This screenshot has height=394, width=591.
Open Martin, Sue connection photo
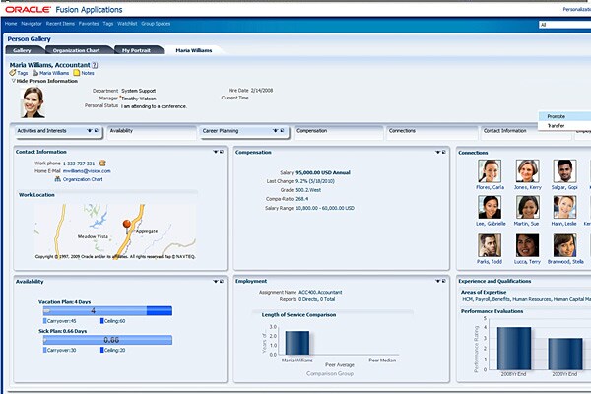527,208
